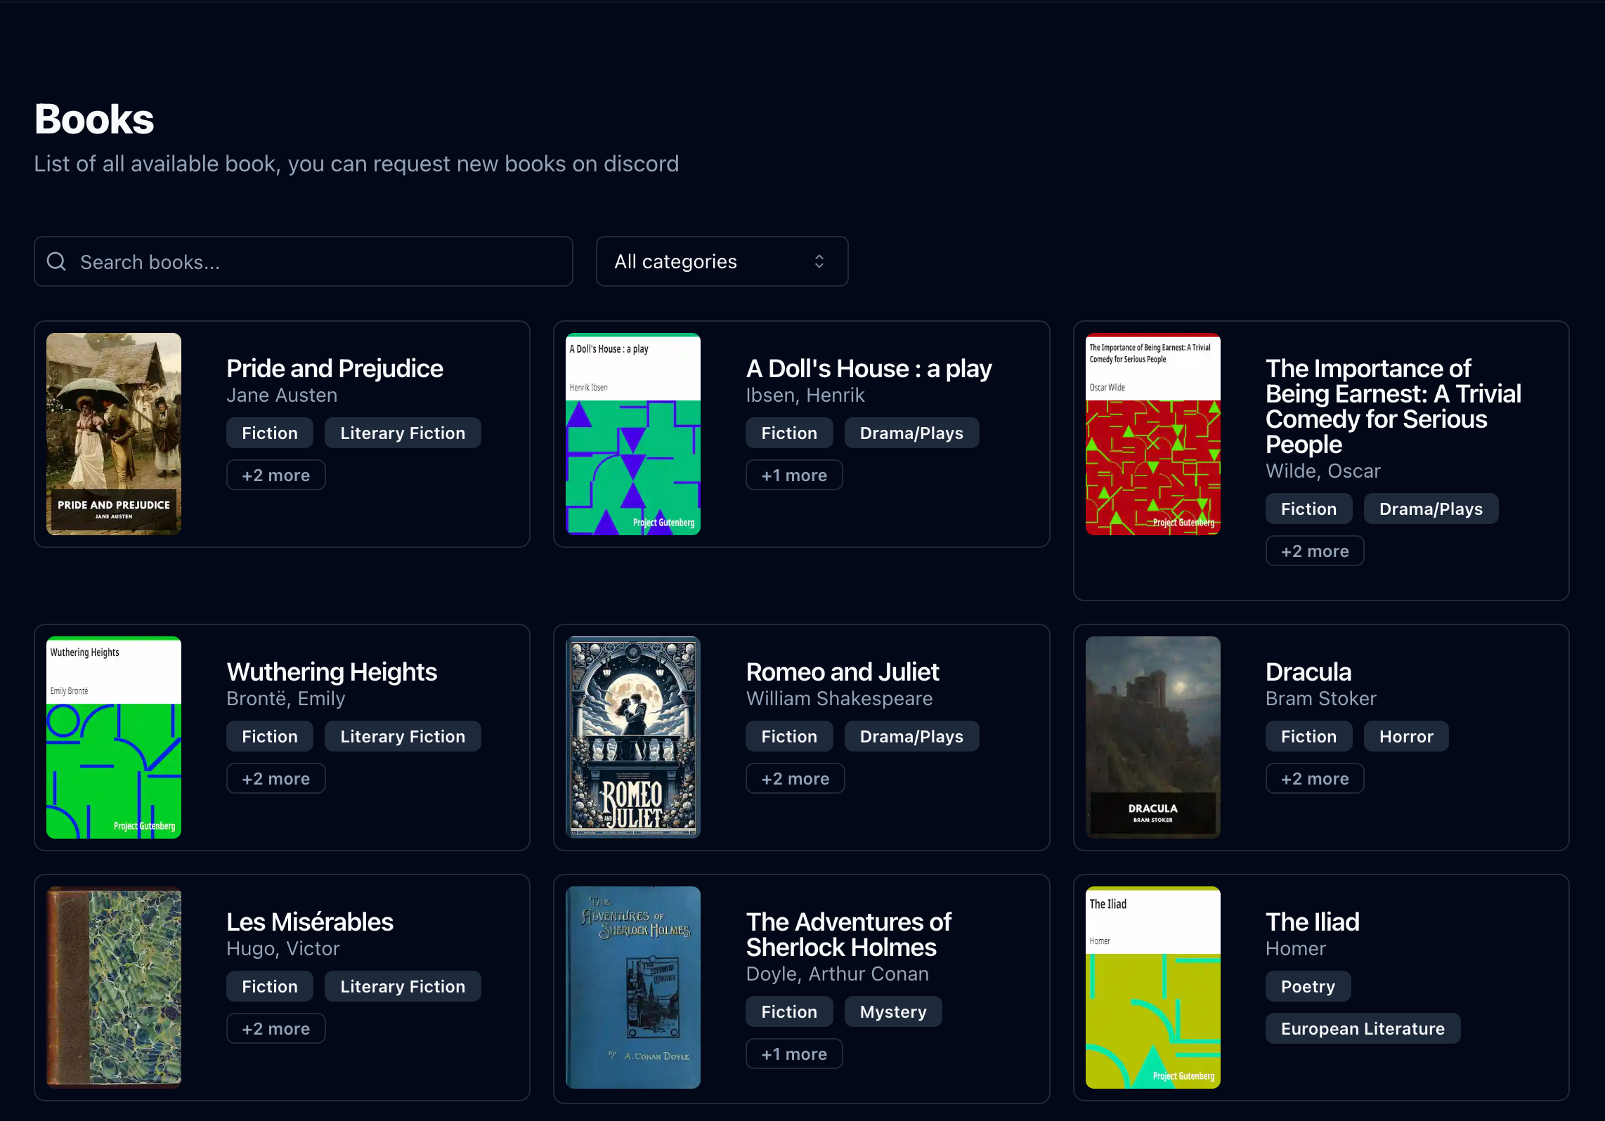Click European Literature tag on The Iliad
The height and width of the screenshot is (1121, 1605).
[x=1363, y=1029]
